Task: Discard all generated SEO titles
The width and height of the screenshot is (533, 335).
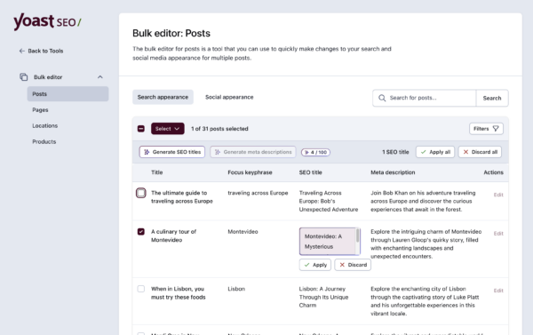Action: 480,152
